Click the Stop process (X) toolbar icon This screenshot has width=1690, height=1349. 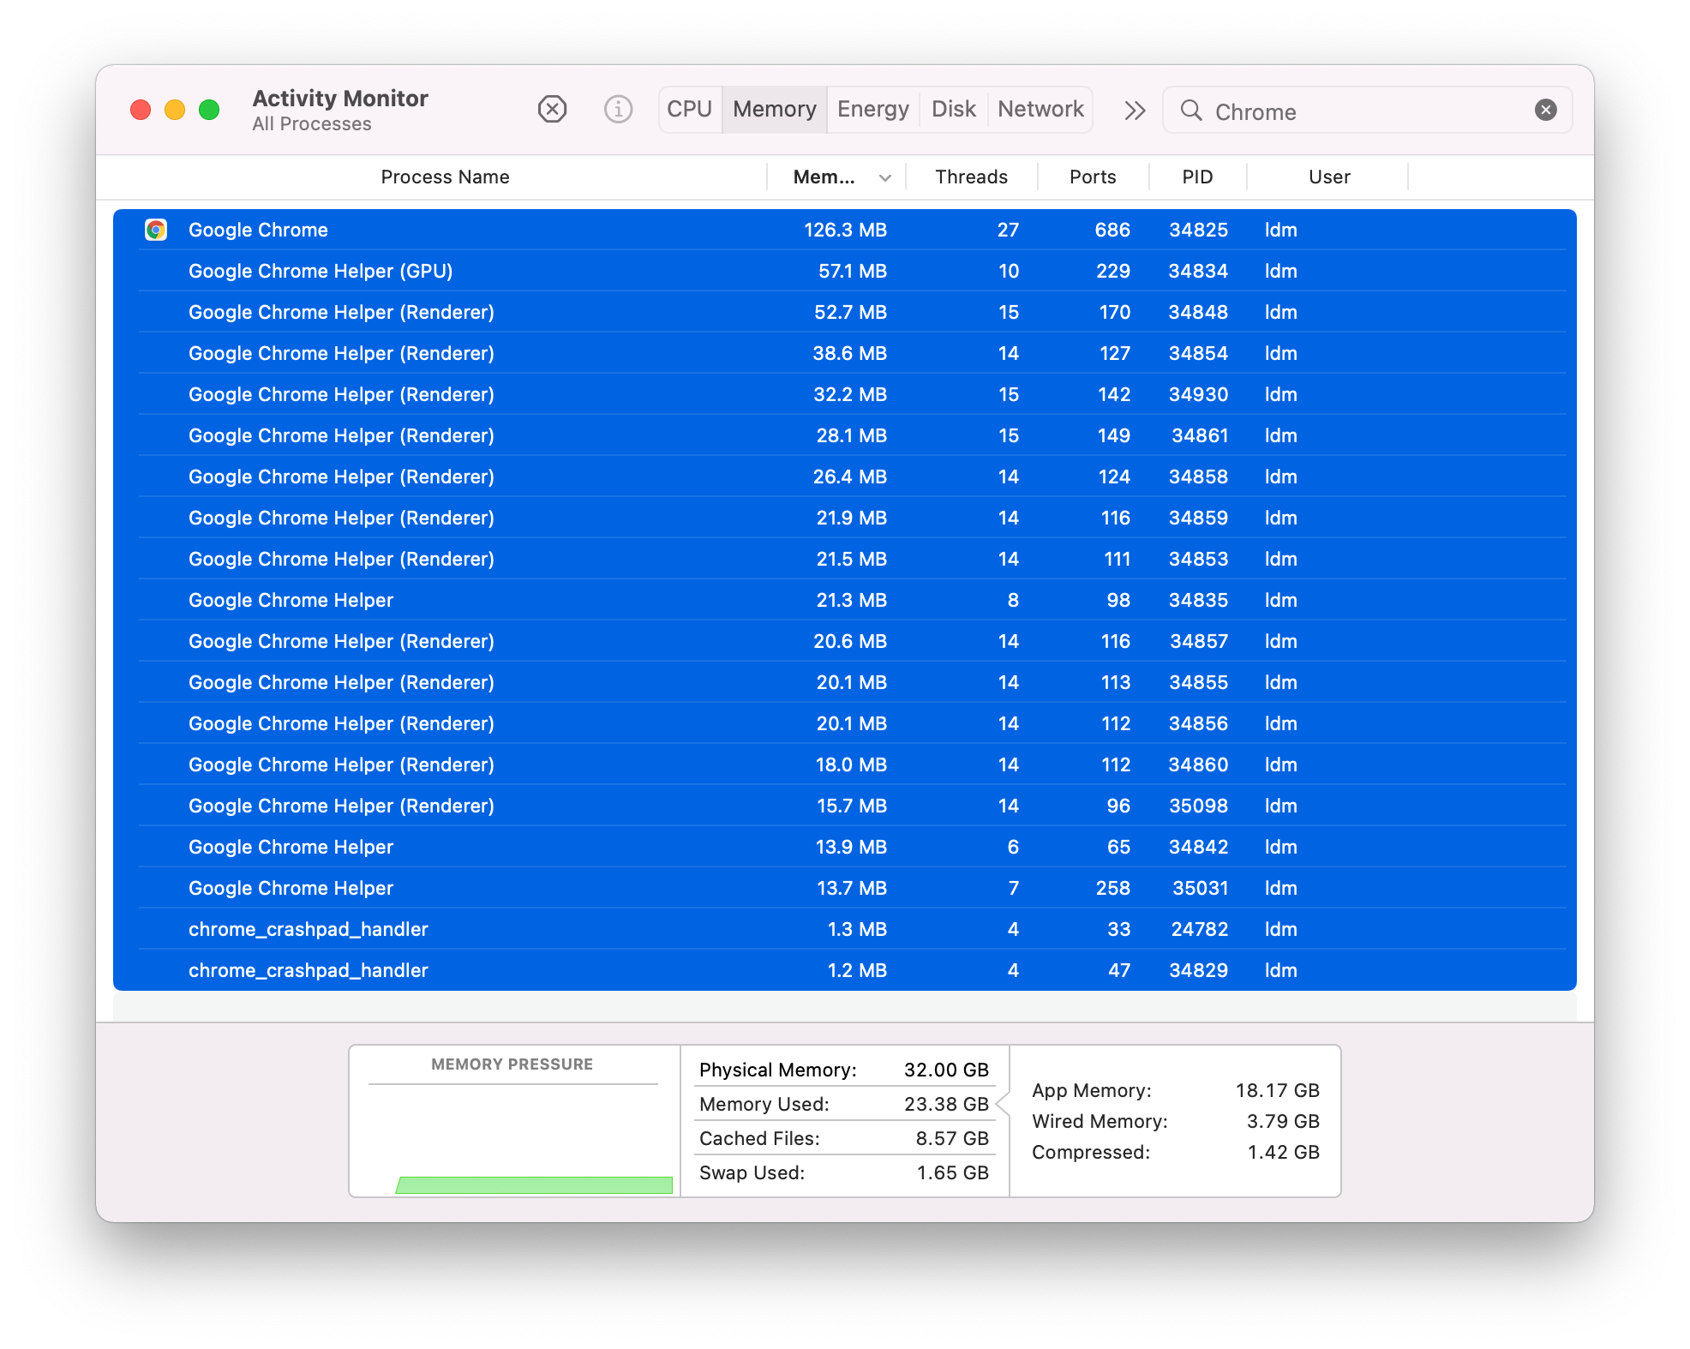tap(552, 110)
